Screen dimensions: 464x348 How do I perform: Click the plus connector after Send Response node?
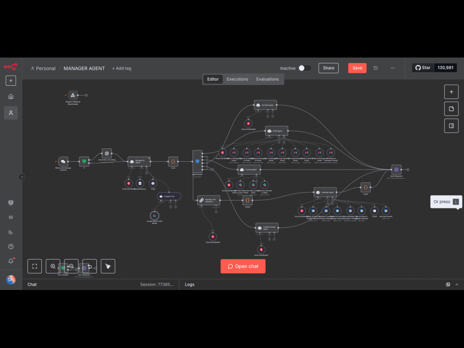tap(408, 169)
